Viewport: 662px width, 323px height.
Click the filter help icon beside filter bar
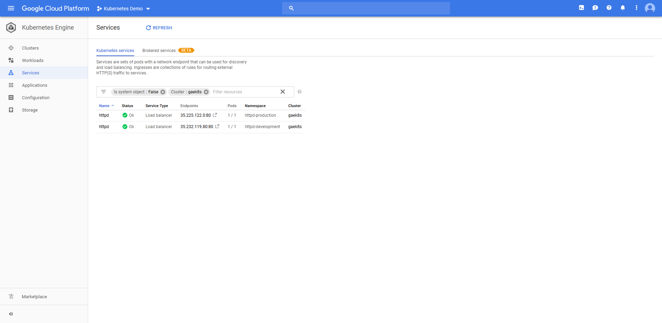coord(300,92)
